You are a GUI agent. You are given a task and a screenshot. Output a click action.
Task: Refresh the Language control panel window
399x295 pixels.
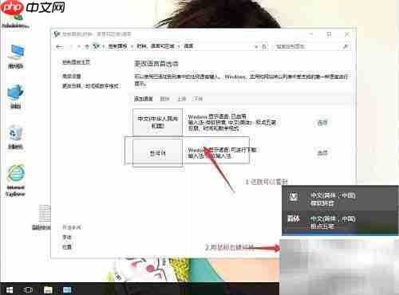[x=264, y=46]
